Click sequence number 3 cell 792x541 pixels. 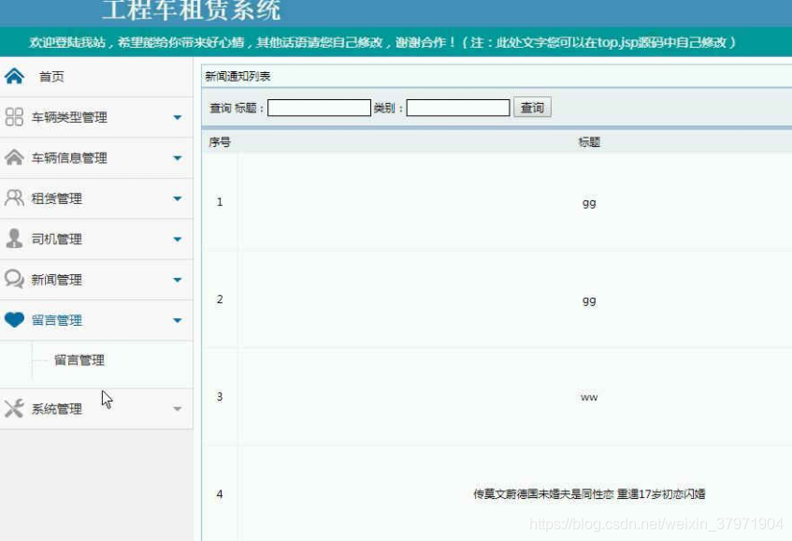coord(220,397)
